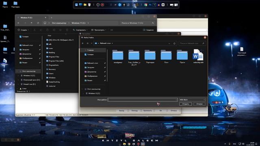Image resolution: width=260 pixels, height=146 pixels.
Task: Open Партнерка folder icon on the desktop
Action: click(x=15, y=4)
